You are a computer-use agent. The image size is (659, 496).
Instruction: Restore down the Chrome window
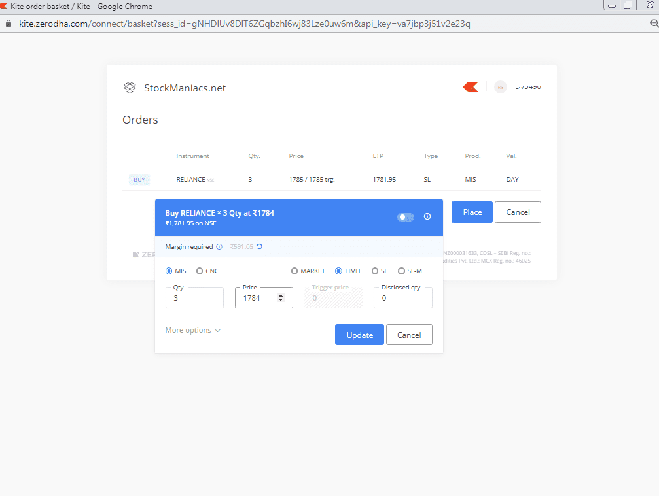[628, 5]
